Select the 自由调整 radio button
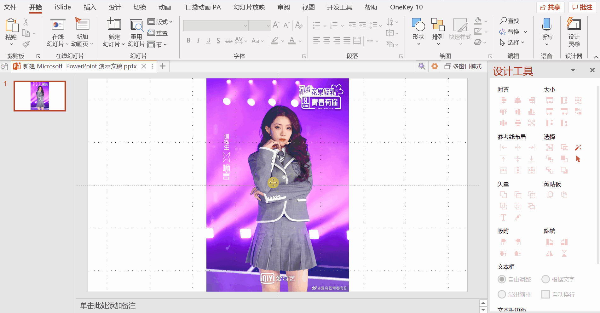 click(502, 279)
